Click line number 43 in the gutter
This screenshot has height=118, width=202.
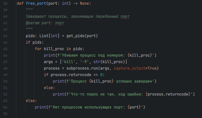5,36
